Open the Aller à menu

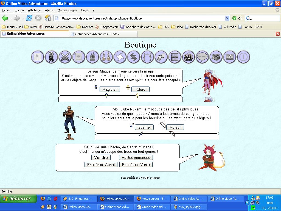(49, 10)
